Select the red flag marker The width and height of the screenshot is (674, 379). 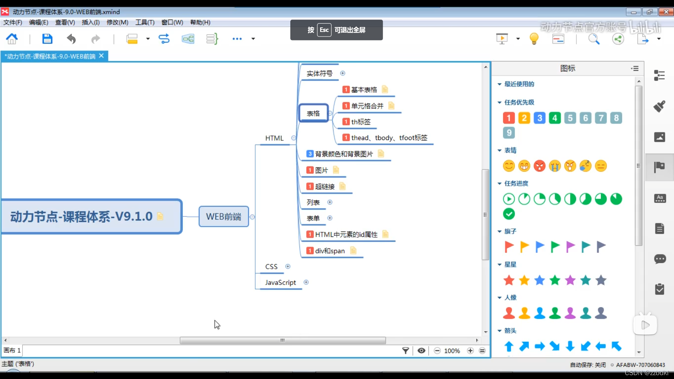pyautogui.click(x=509, y=247)
